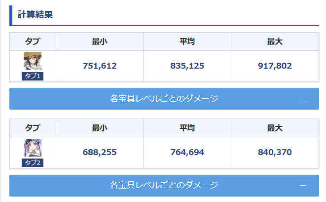Click the average damage value 835,125
326x202 pixels.
pos(187,66)
